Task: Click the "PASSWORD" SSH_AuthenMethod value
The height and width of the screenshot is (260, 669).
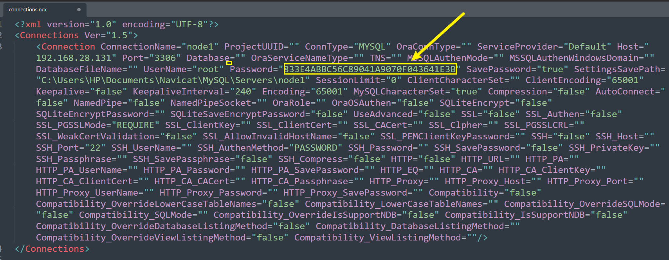Action: pyautogui.click(x=316, y=148)
